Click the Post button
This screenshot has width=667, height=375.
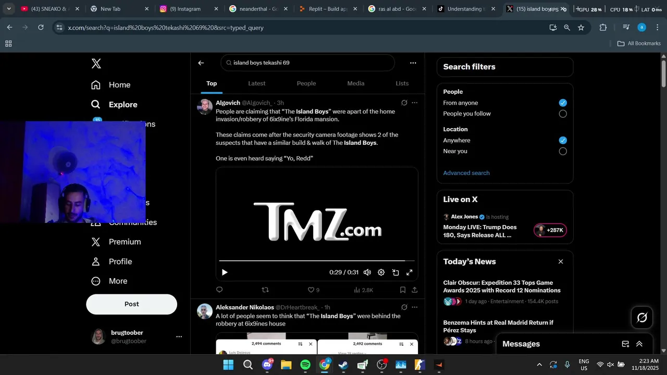(131, 304)
